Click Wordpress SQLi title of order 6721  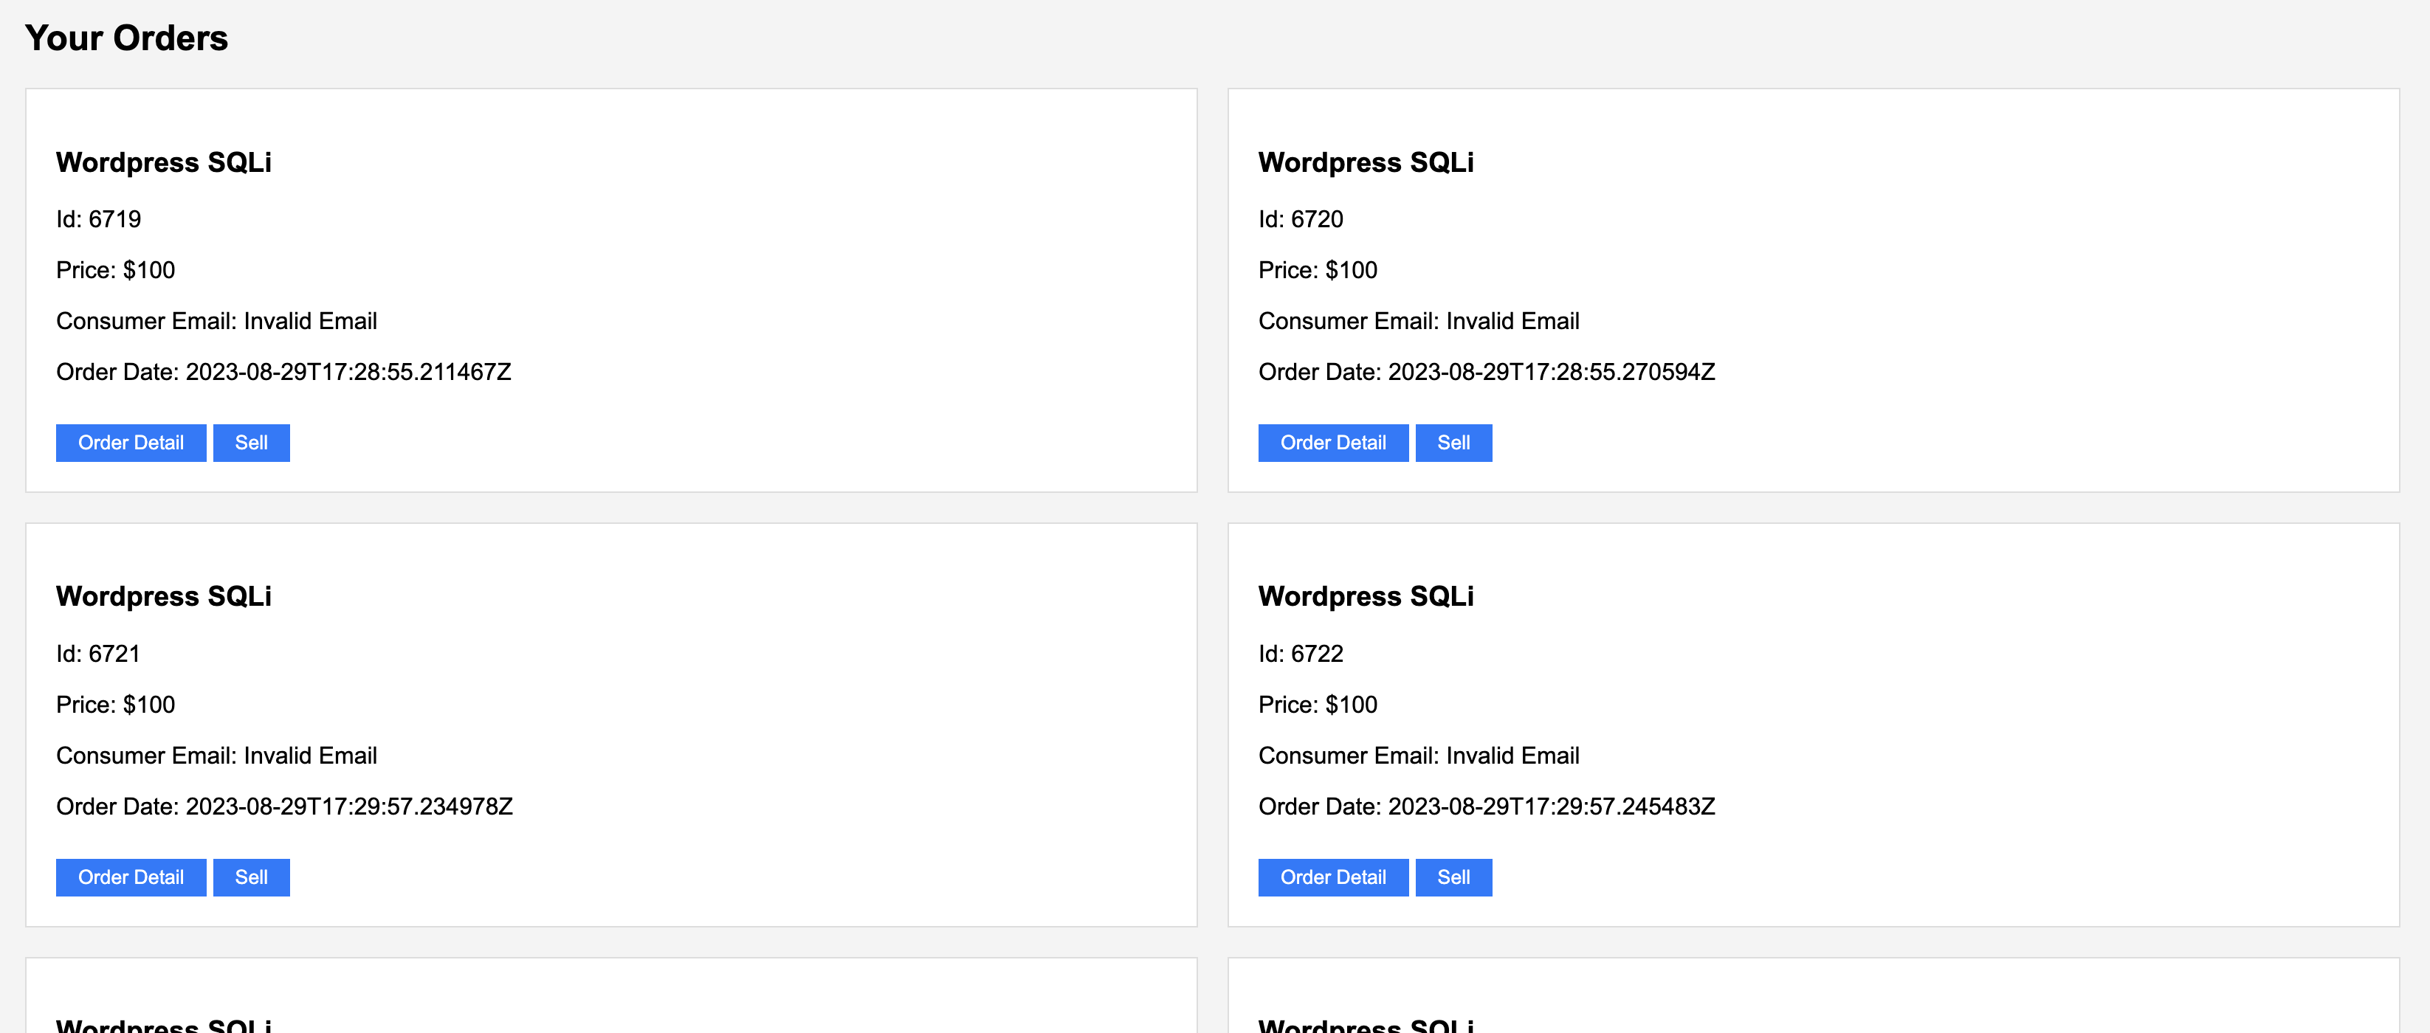(x=163, y=597)
